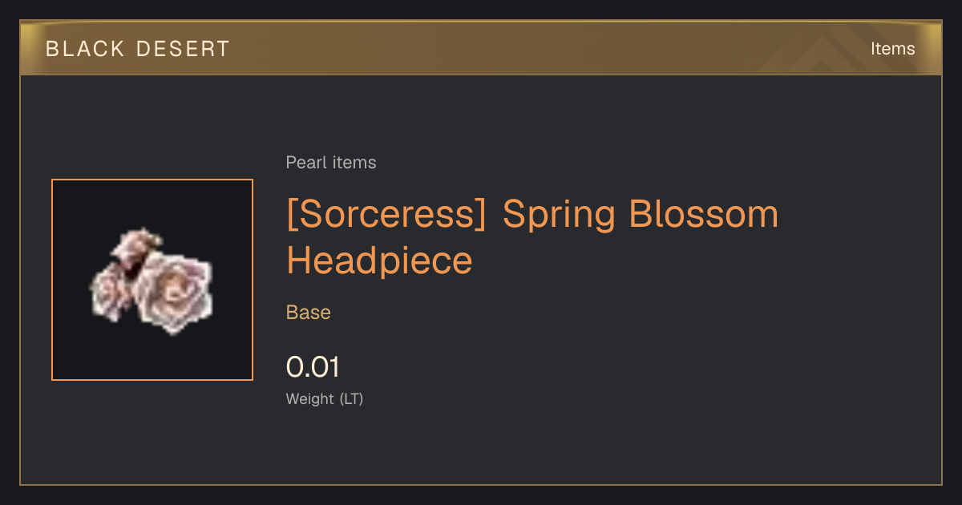Open the BLACK DESERT logo text

138,49
